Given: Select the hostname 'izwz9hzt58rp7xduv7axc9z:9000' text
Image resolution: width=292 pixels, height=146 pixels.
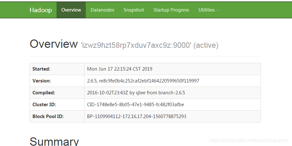Looking at the screenshot, I should coord(136,45).
